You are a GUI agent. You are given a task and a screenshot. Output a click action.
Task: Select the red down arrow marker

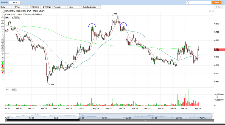(x=2, y=66)
